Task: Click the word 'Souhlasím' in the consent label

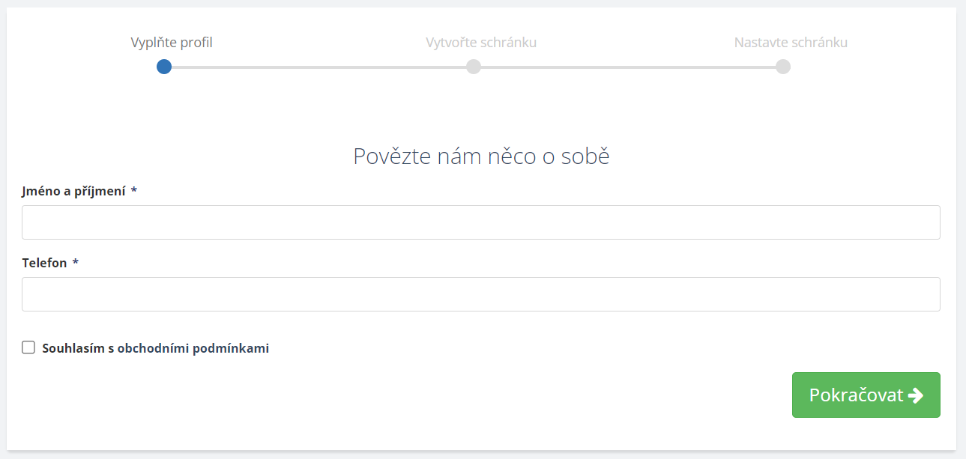Action: (x=73, y=348)
